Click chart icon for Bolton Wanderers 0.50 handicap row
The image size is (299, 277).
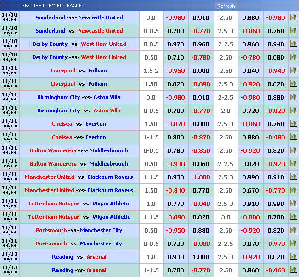[293, 164]
